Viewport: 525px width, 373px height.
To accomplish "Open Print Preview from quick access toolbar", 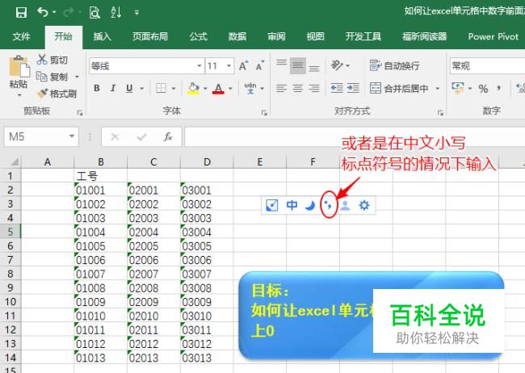I will coord(94,13).
